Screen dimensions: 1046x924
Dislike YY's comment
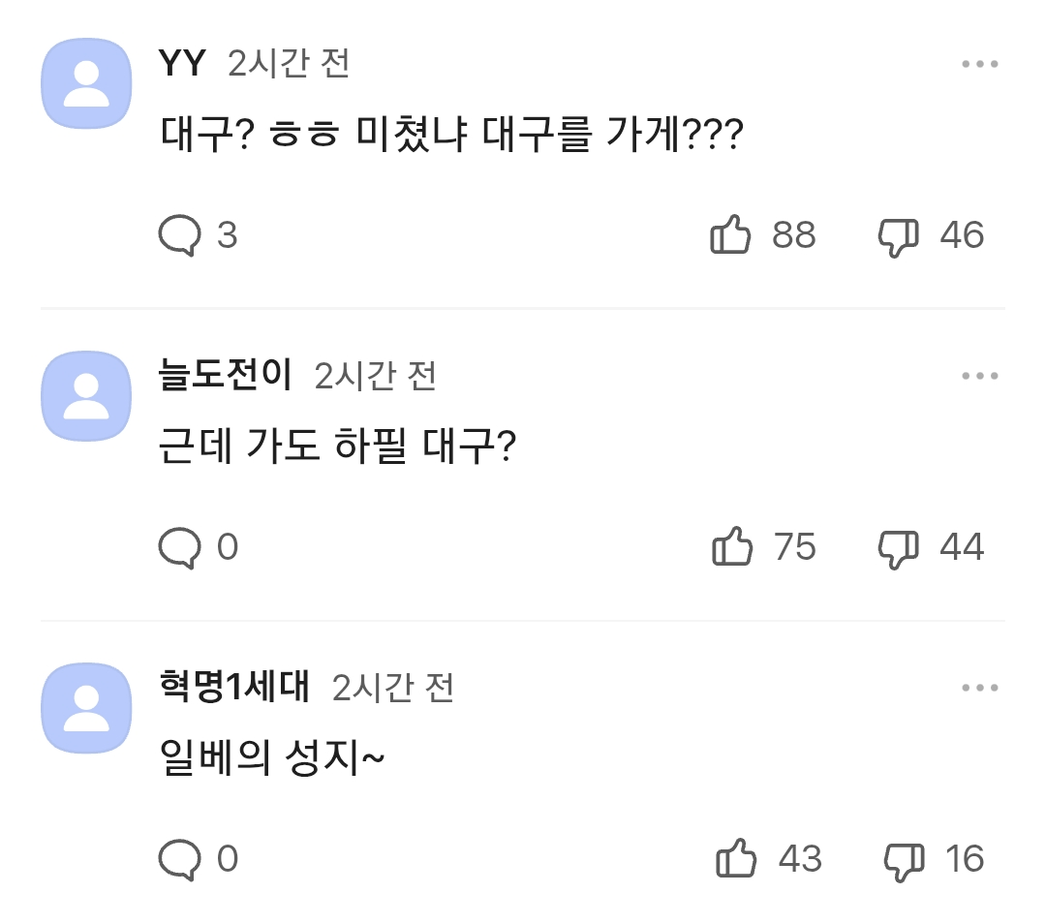(899, 233)
